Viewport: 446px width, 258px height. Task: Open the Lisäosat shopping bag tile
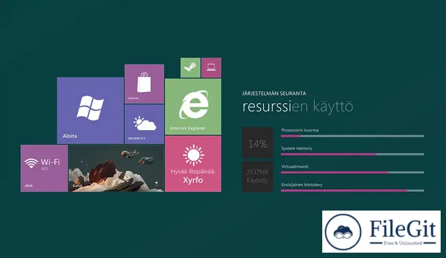tap(144, 84)
